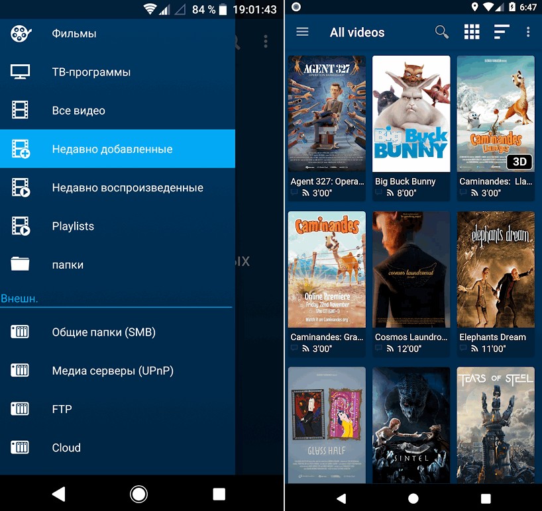Go to папки in the drawer
542x511 pixels.
tap(117, 264)
